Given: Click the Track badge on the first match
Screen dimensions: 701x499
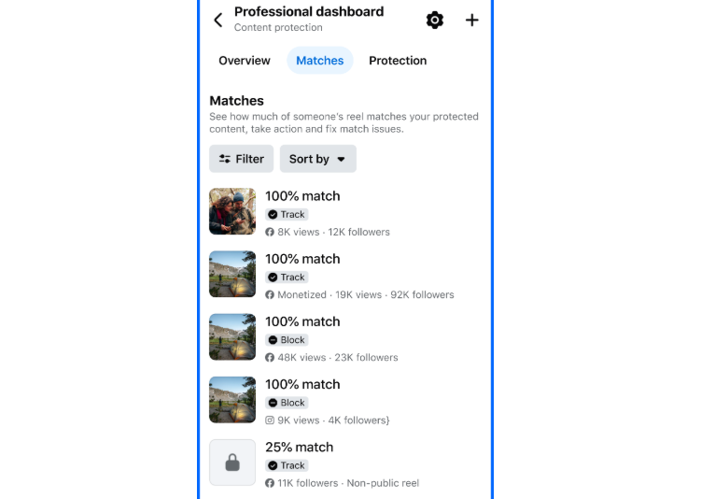Looking at the screenshot, I should (287, 214).
